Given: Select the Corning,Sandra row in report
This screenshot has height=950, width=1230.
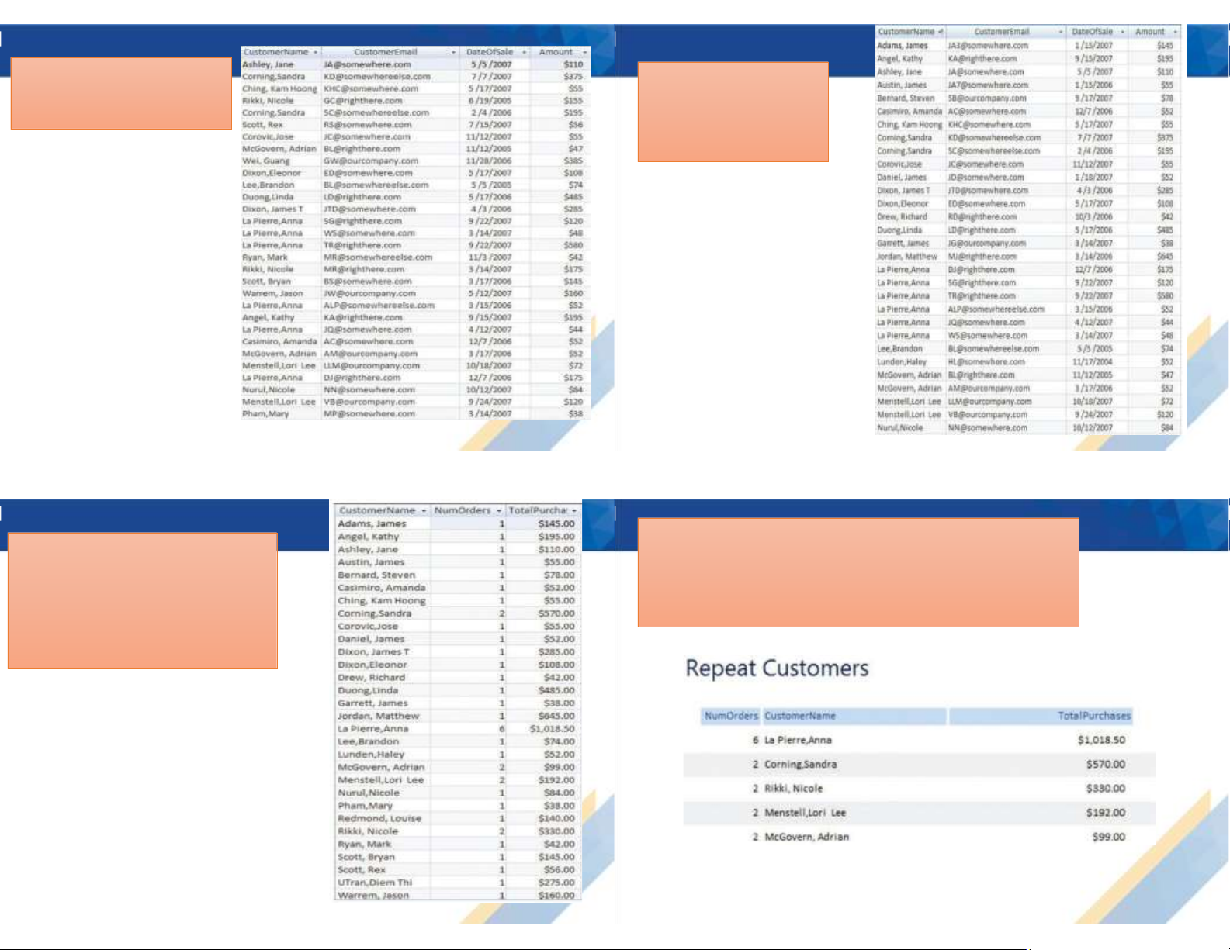Looking at the screenshot, I should (x=800, y=765).
